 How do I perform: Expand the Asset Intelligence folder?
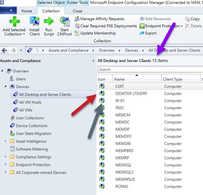5,141
